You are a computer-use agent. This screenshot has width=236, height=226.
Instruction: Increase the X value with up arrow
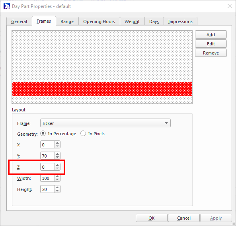57,143
